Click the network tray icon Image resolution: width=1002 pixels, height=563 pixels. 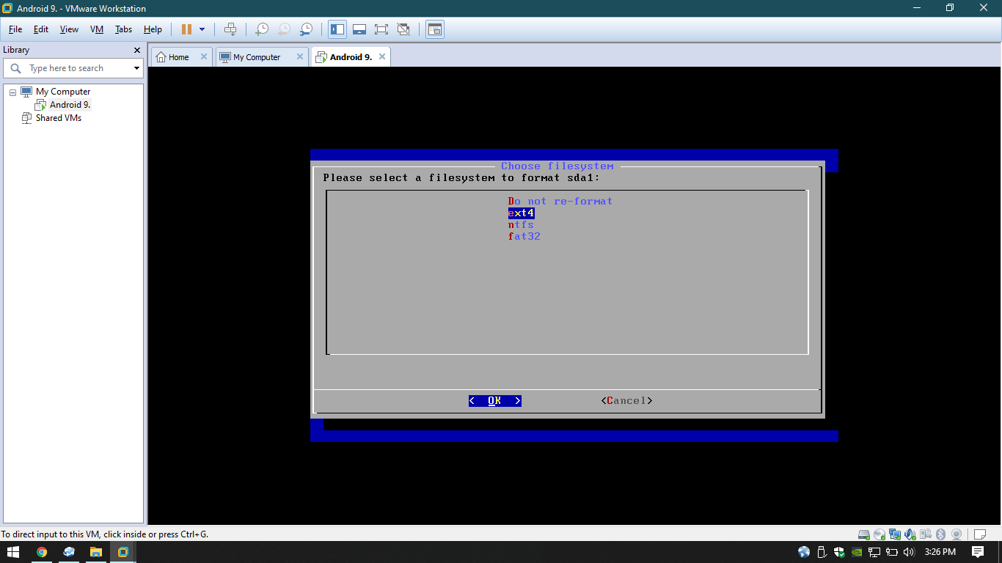(x=874, y=552)
